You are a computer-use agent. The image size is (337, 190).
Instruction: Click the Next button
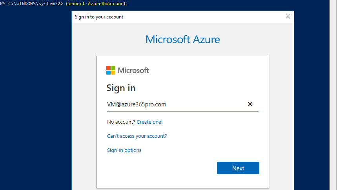tap(238, 168)
